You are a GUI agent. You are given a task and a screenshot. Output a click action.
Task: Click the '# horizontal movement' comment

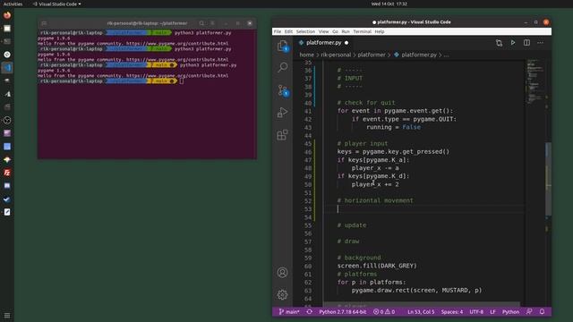point(375,200)
